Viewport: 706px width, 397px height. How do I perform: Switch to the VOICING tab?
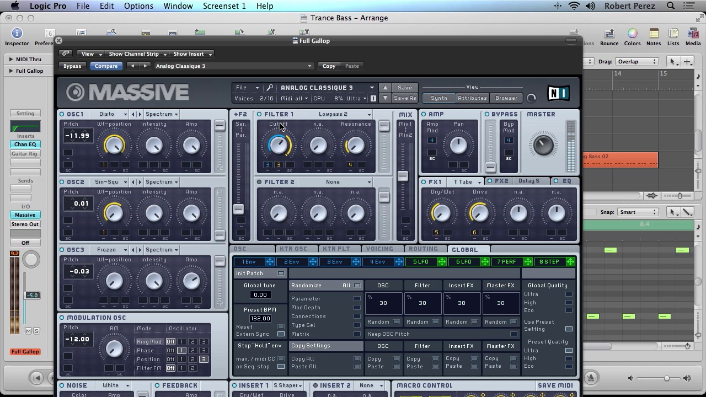tap(379, 249)
